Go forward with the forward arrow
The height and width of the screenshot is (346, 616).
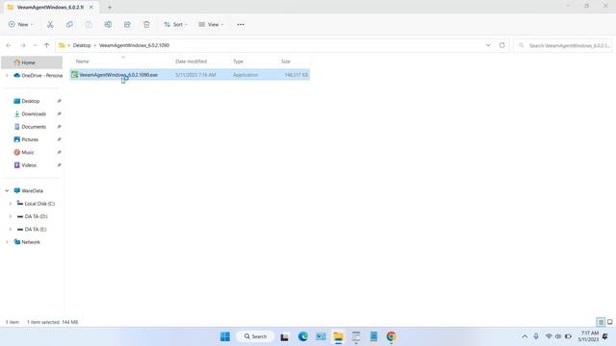[x=23, y=45]
